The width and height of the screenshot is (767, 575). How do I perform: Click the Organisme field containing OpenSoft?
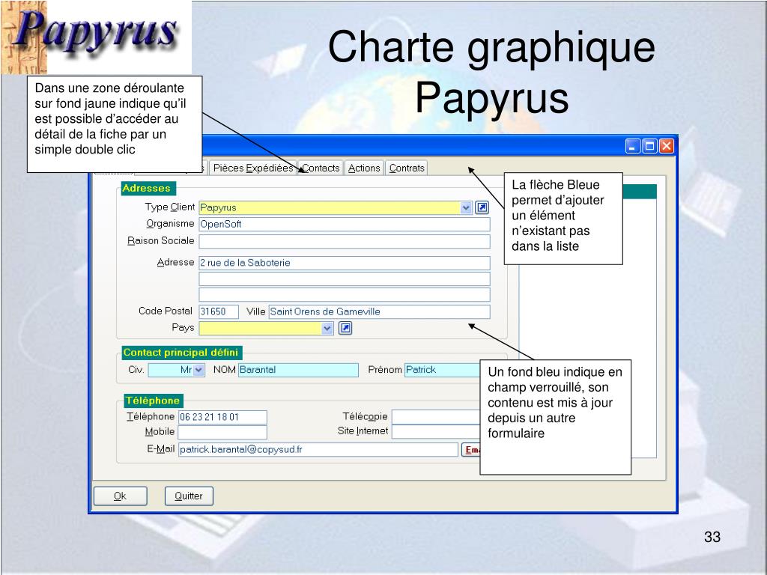pyautogui.click(x=345, y=225)
